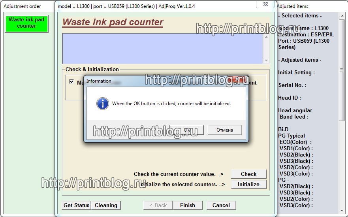Viewport: 348px width, 217px height.
Task: Click the Cancel button at bottom
Action: [221, 205]
